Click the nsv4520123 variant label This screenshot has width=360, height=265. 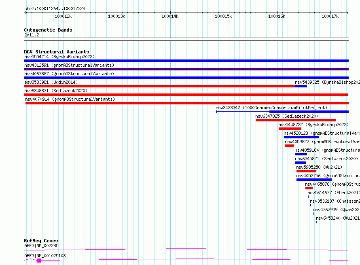pyautogui.click(x=322, y=133)
